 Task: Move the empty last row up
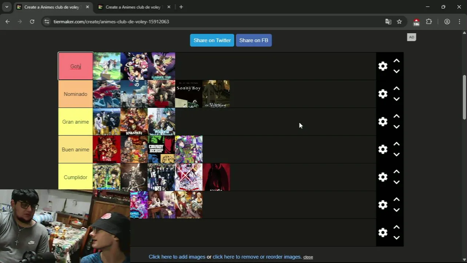point(396,228)
